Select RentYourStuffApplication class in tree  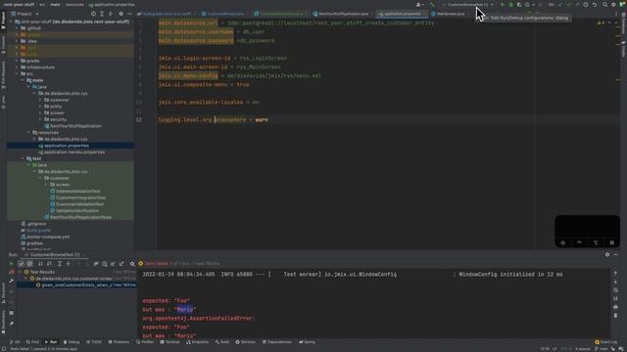[75, 126]
